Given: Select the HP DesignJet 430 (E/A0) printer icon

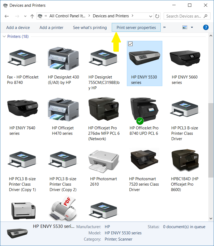Looking at the screenshot, I should [63, 58].
